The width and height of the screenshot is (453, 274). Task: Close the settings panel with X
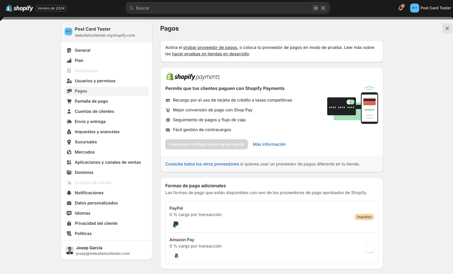(447, 28)
